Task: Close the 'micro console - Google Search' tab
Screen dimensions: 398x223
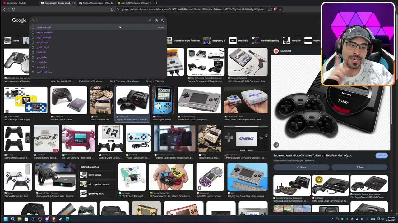Action: [x=74, y=3]
